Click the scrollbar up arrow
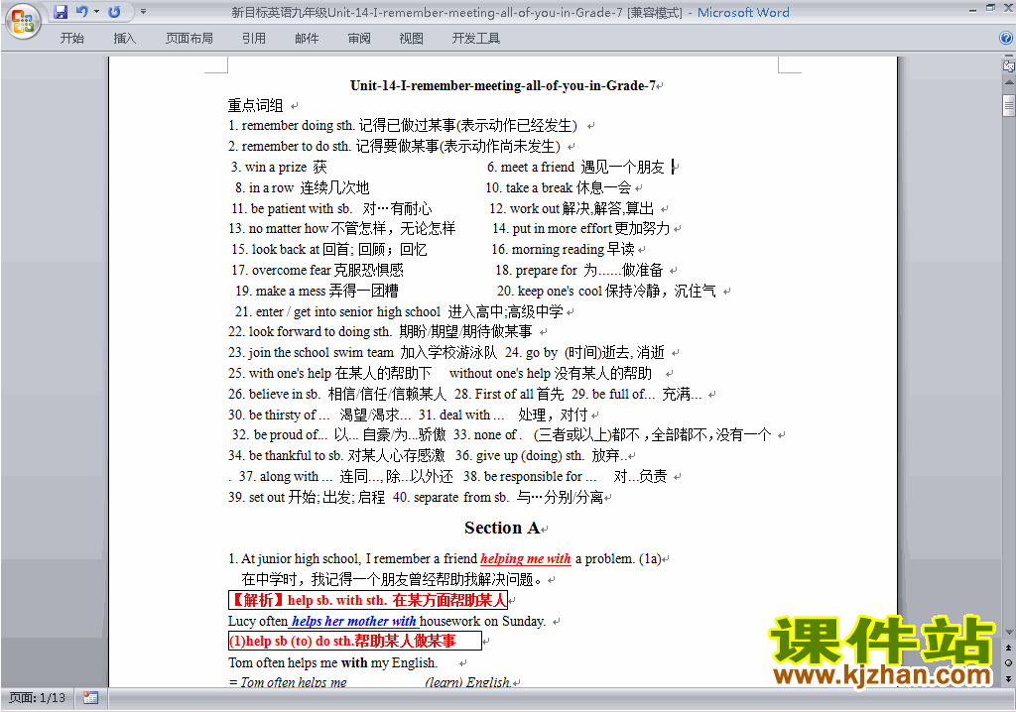The width and height of the screenshot is (1016, 712). [x=1009, y=83]
